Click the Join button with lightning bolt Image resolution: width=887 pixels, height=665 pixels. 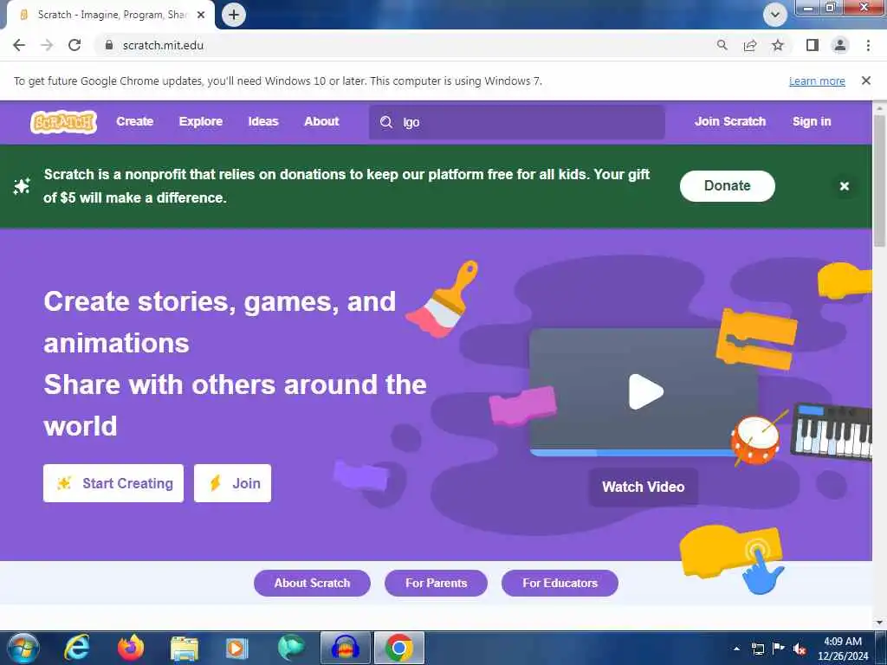click(x=232, y=483)
